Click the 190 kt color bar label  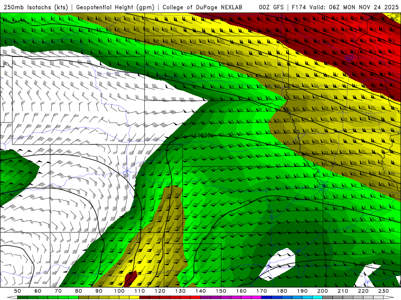point(302,291)
